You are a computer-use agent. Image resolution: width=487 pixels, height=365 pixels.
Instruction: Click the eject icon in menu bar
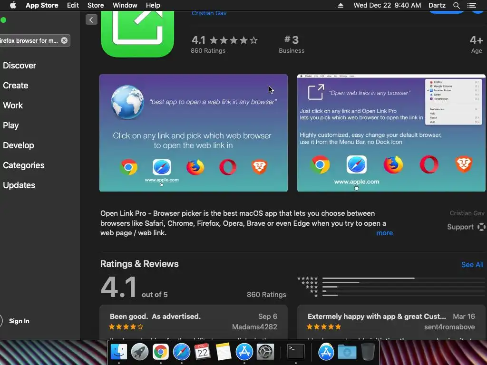click(x=341, y=5)
